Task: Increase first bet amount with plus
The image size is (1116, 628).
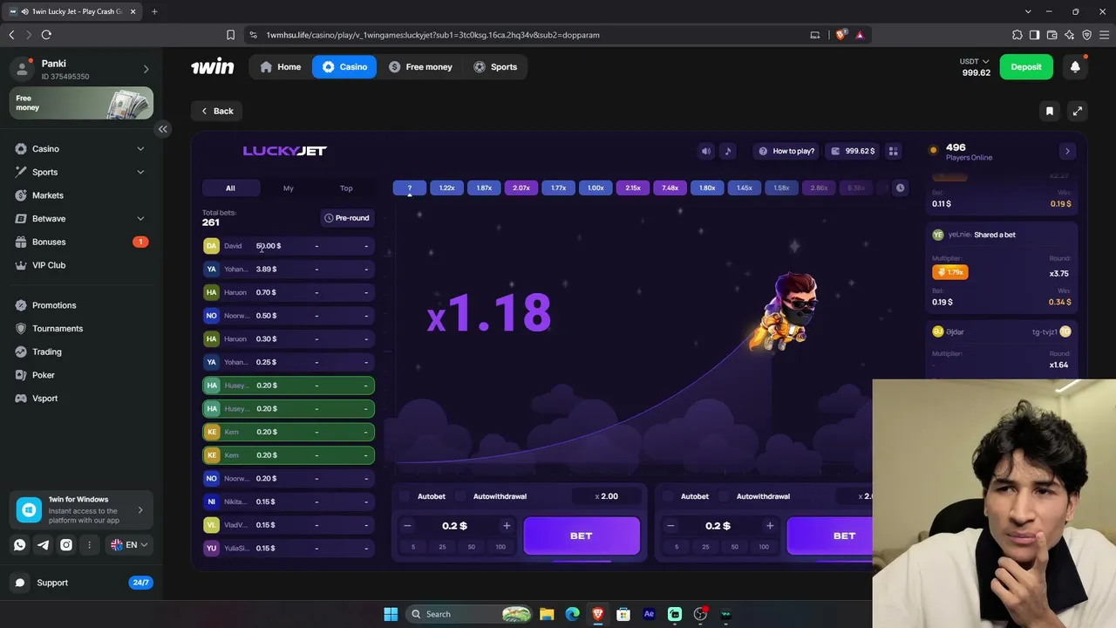Action: pyautogui.click(x=507, y=526)
